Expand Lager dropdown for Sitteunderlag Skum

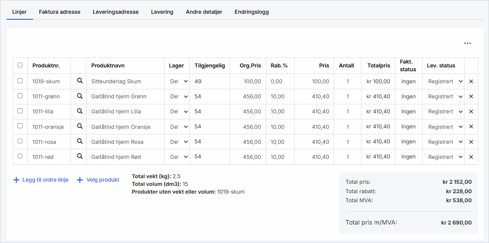179,81
